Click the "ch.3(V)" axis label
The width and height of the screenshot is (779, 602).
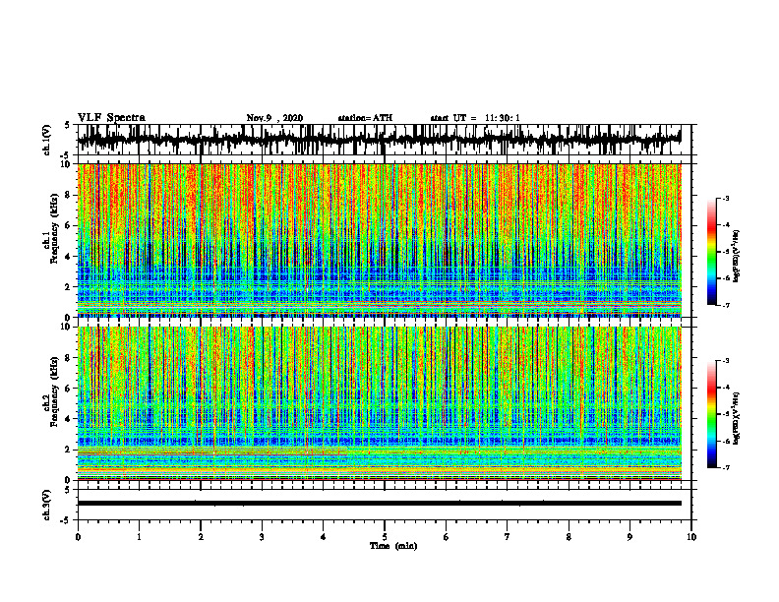pyautogui.click(x=47, y=505)
